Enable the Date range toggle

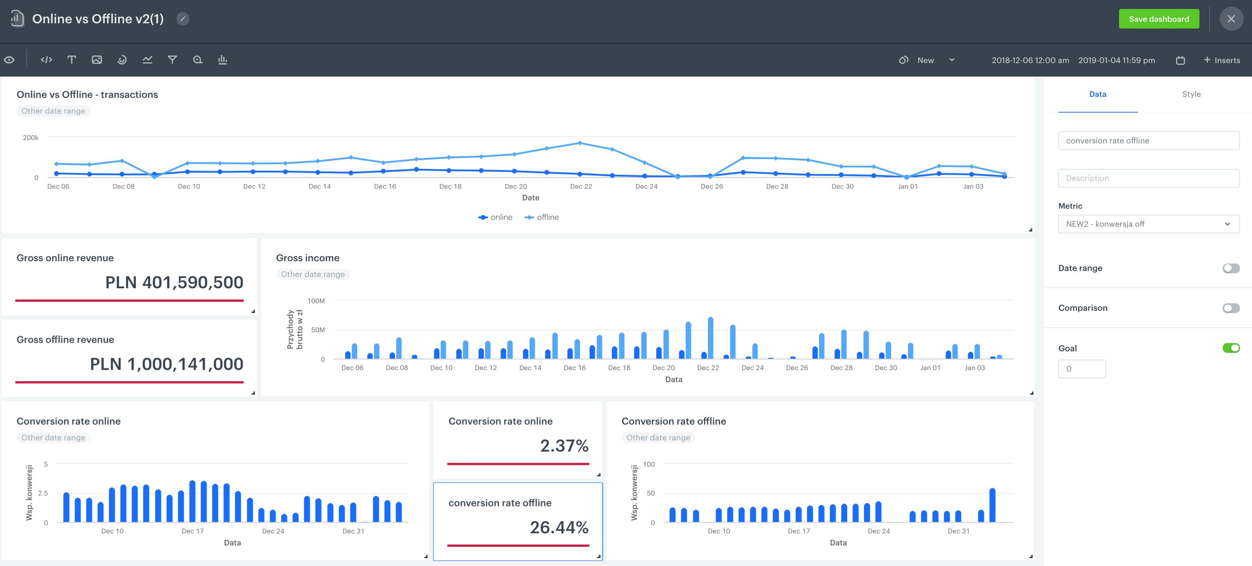(1231, 268)
